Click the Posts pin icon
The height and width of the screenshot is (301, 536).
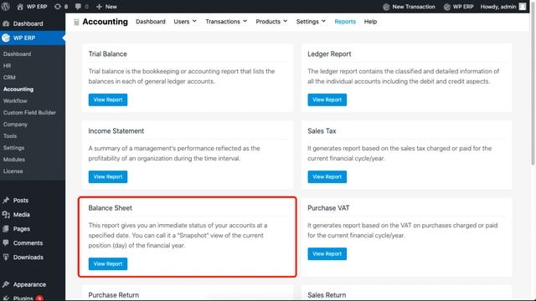[x=6, y=201]
